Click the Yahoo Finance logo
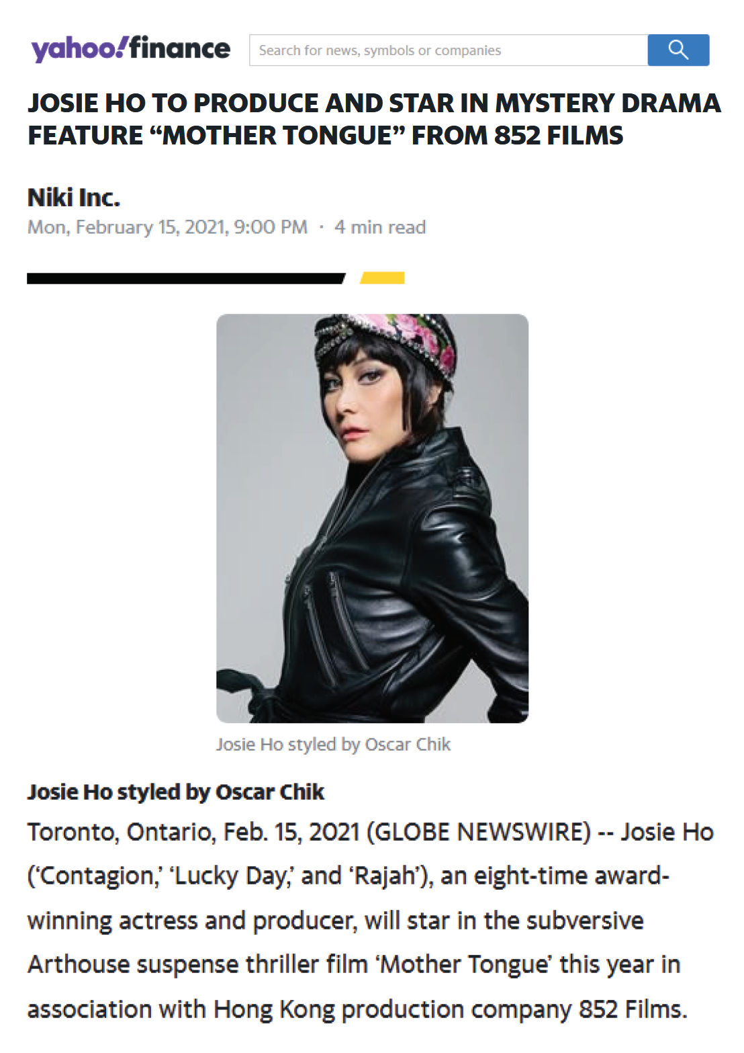 [x=130, y=48]
